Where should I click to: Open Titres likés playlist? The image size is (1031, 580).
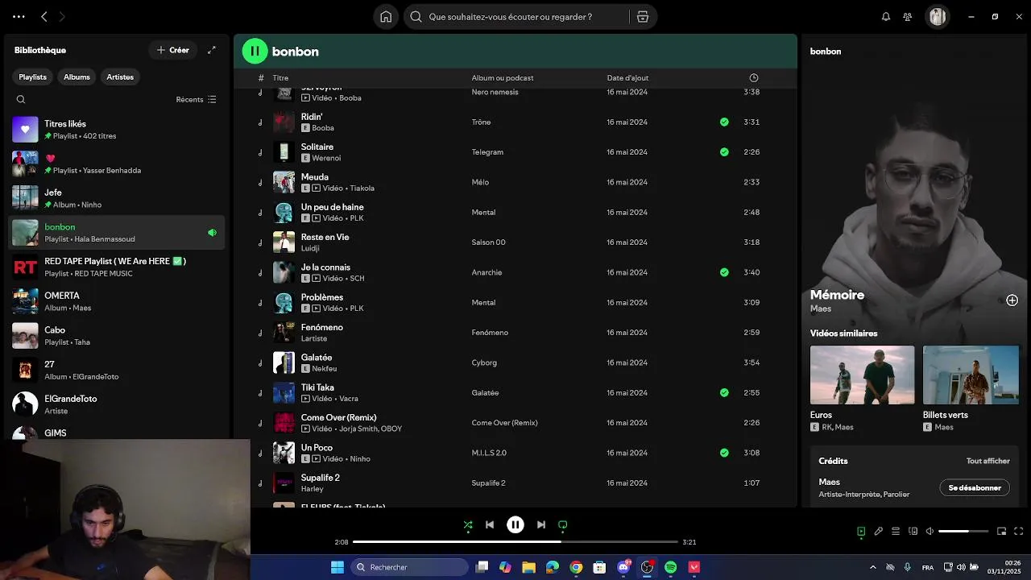tap(117, 130)
